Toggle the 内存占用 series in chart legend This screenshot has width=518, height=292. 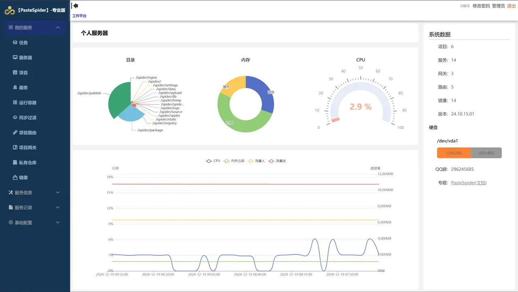[x=234, y=161]
